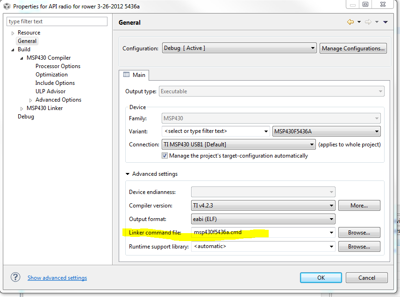The height and width of the screenshot is (297, 400).
Task: Open the forward history dropdown arrow
Action: click(377, 22)
